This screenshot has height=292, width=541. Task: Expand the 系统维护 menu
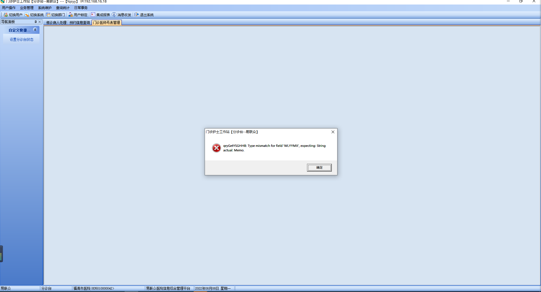pyautogui.click(x=45, y=8)
